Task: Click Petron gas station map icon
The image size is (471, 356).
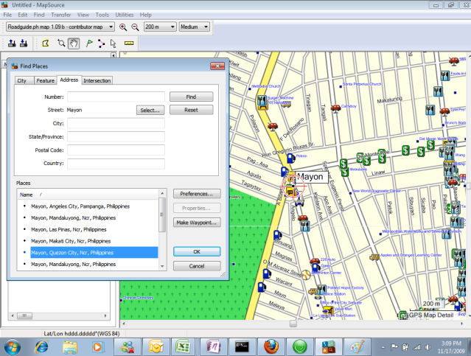Action: (290, 158)
